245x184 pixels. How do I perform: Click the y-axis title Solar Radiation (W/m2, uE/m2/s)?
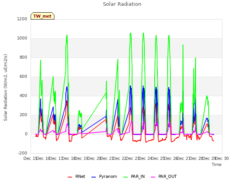click(x=5, y=87)
